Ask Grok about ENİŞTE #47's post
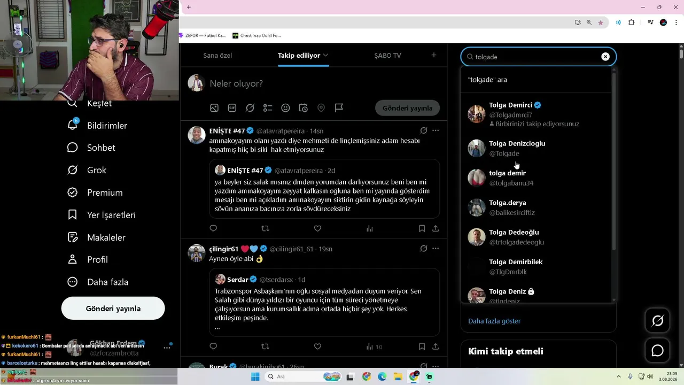This screenshot has height=385, width=684. (424, 130)
